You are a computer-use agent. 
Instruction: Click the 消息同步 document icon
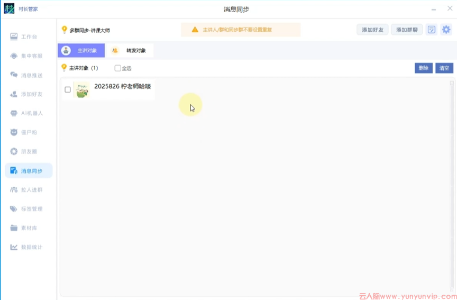point(14,170)
